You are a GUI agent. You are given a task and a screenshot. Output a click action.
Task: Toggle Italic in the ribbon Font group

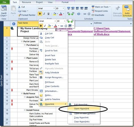pos(44,14)
